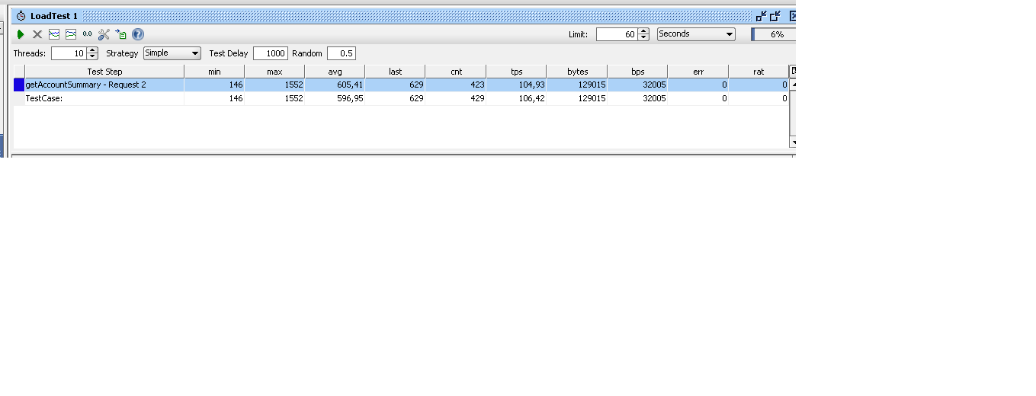1036x396 pixels.
Task: Click the statistics table scrollbar down arrow
Action: point(793,142)
